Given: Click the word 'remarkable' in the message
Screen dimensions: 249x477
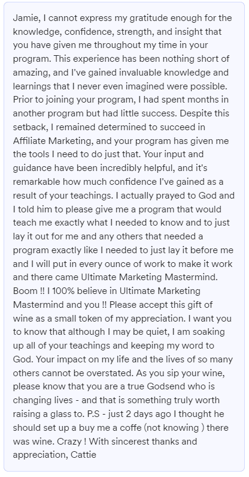Looking at the screenshot, I should tap(37, 182).
